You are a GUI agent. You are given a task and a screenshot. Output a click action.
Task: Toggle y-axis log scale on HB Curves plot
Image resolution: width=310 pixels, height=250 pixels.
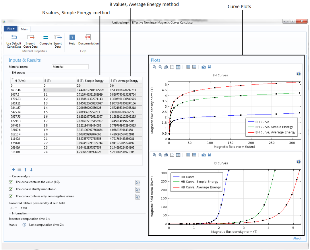tap(194, 155)
